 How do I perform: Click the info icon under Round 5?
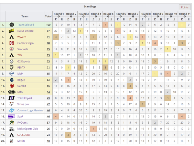click(108, 16)
